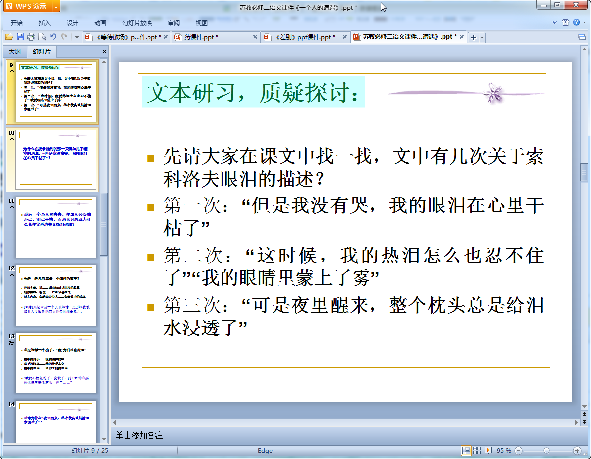The height and width of the screenshot is (459, 591).
Task: Click the thumbnail pane scroll down arrow
Action: [104, 440]
